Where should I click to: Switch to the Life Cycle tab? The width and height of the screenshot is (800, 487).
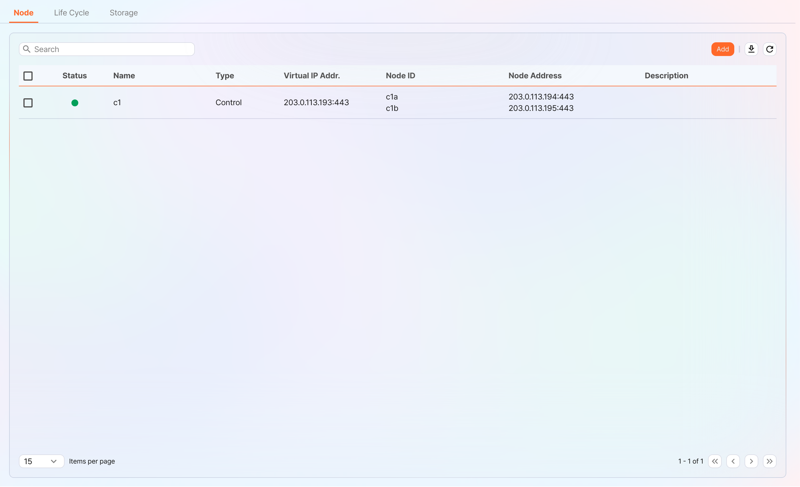click(71, 13)
